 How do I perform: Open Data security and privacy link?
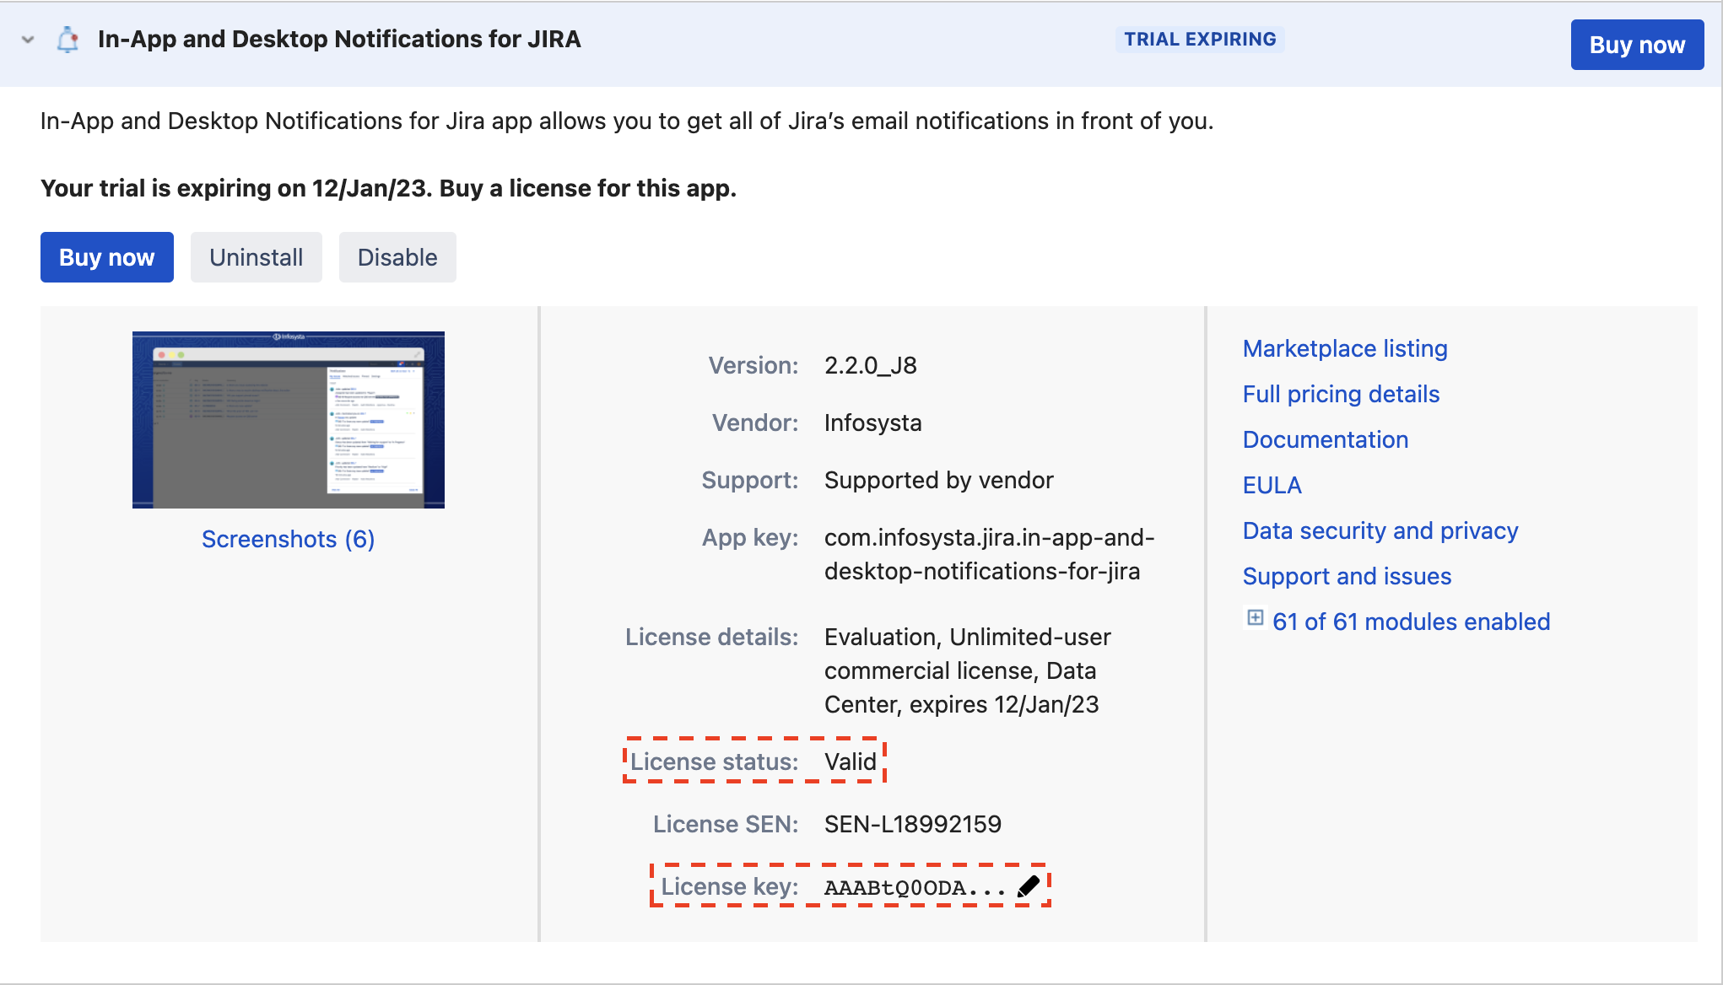coord(1380,530)
